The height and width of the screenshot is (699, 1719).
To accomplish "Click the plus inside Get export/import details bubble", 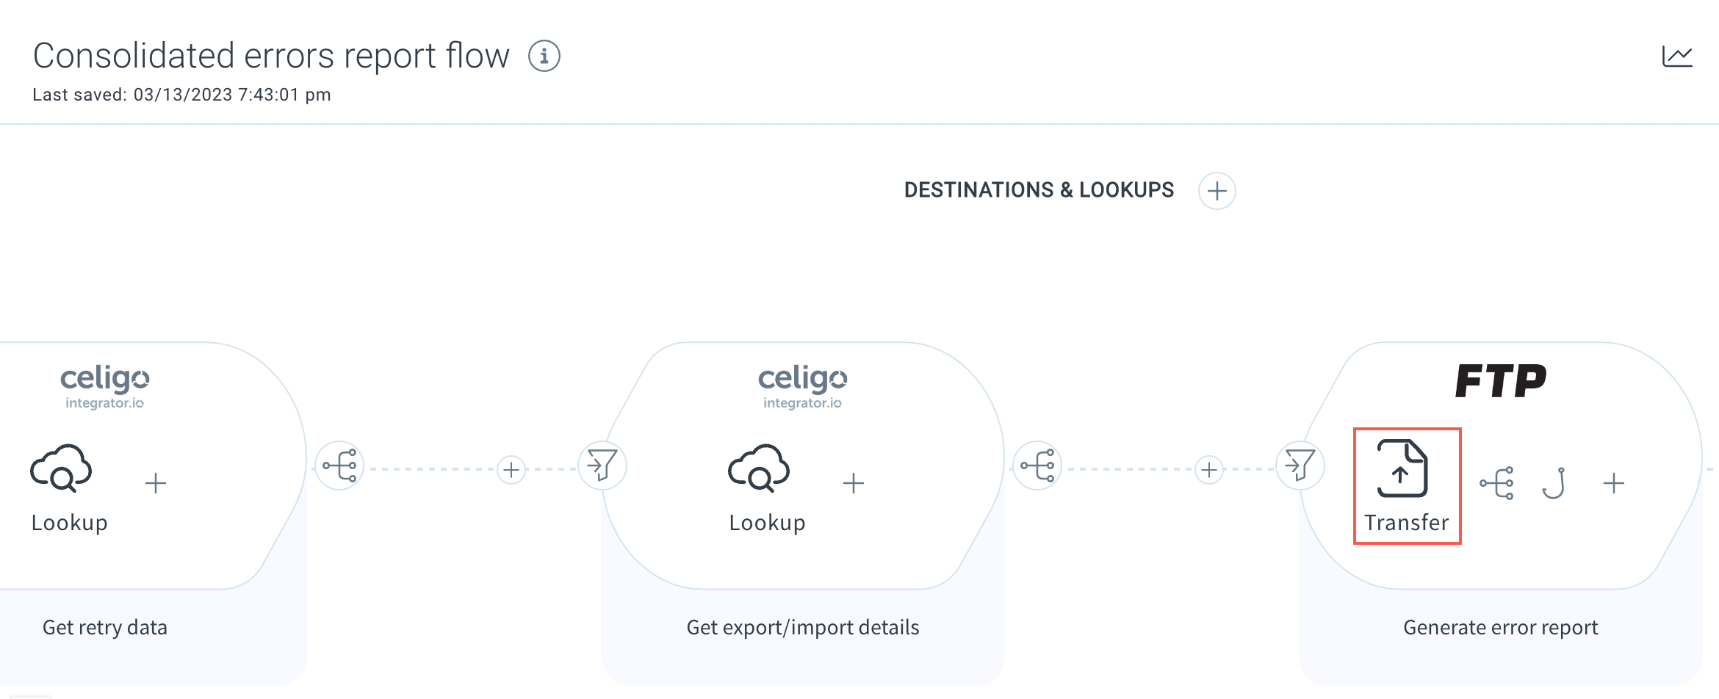I will point(854,483).
